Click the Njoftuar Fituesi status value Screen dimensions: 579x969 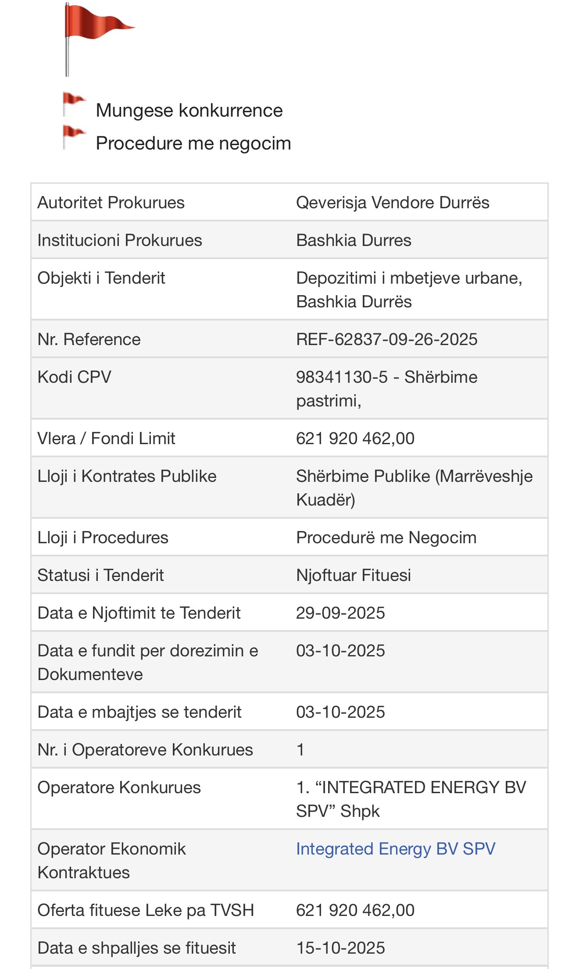[x=354, y=575]
